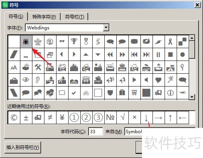Select the info circle symbol
Screen dimensions: 203x158
[170, 93]
